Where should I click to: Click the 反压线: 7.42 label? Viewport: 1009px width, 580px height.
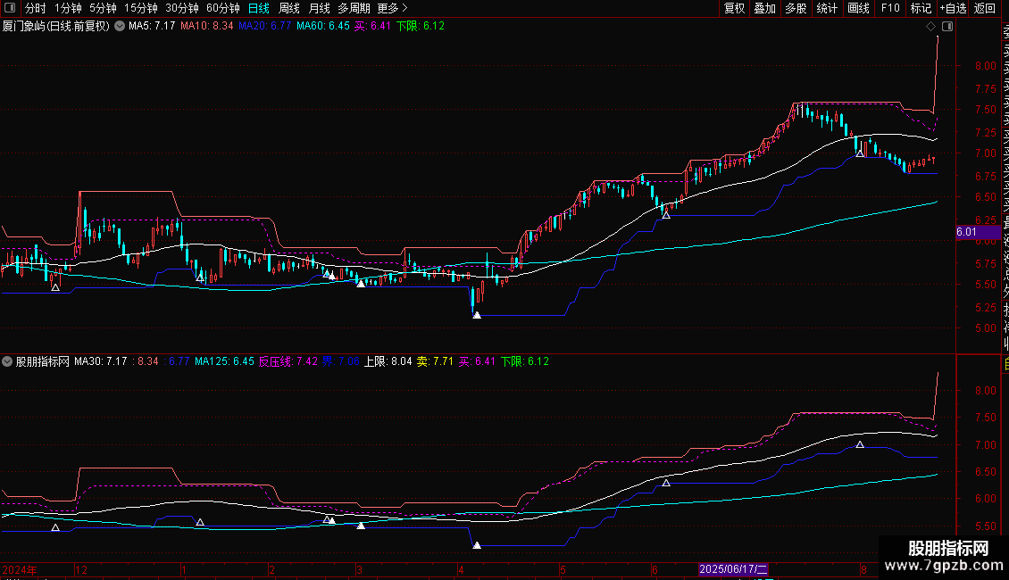click(288, 361)
